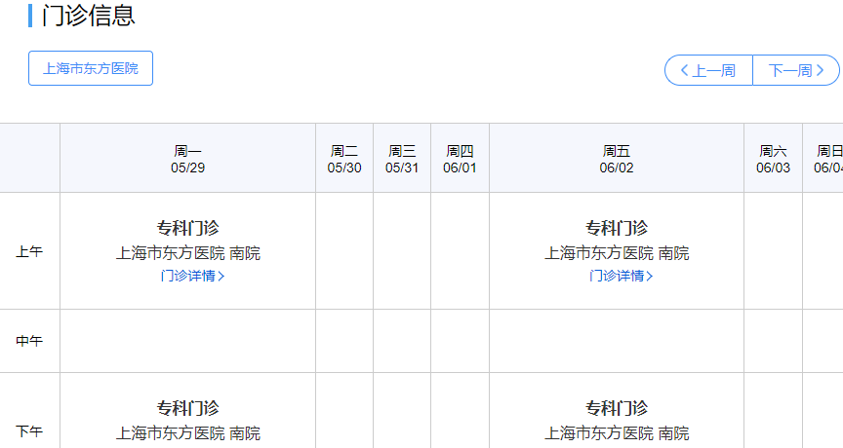This screenshot has width=843, height=448.
Task: Select the 周三 05/31 column header
Action: (402, 159)
